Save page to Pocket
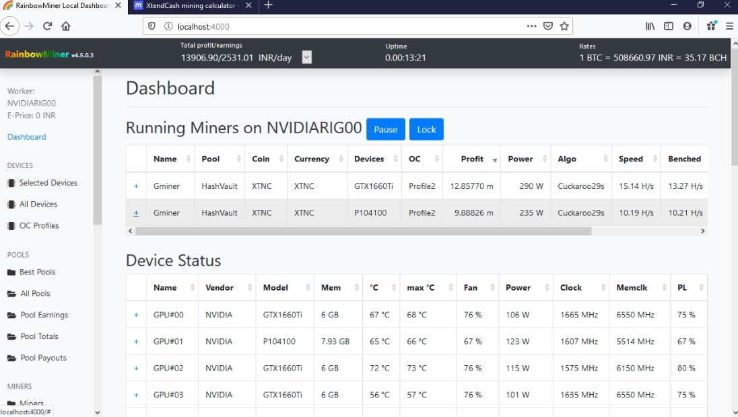 pyautogui.click(x=548, y=26)
